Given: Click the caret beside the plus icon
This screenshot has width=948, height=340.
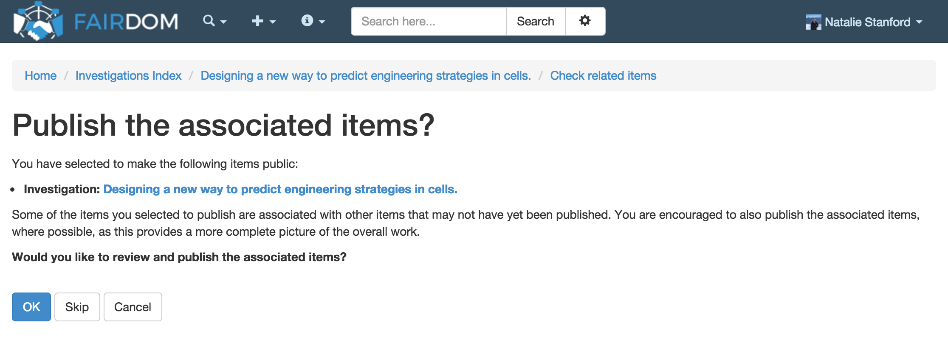Looking at the screenshot, I should coord(273,22).
